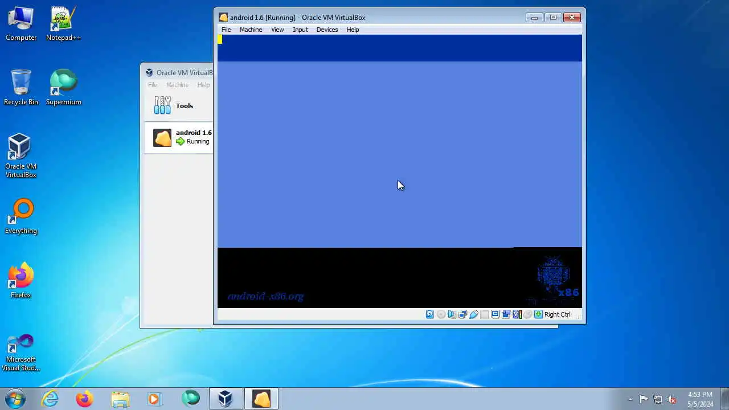This screenshot has width=729, height=410.
Task: Open Supermium from the taskbar
Action: (x=190, y=399)
